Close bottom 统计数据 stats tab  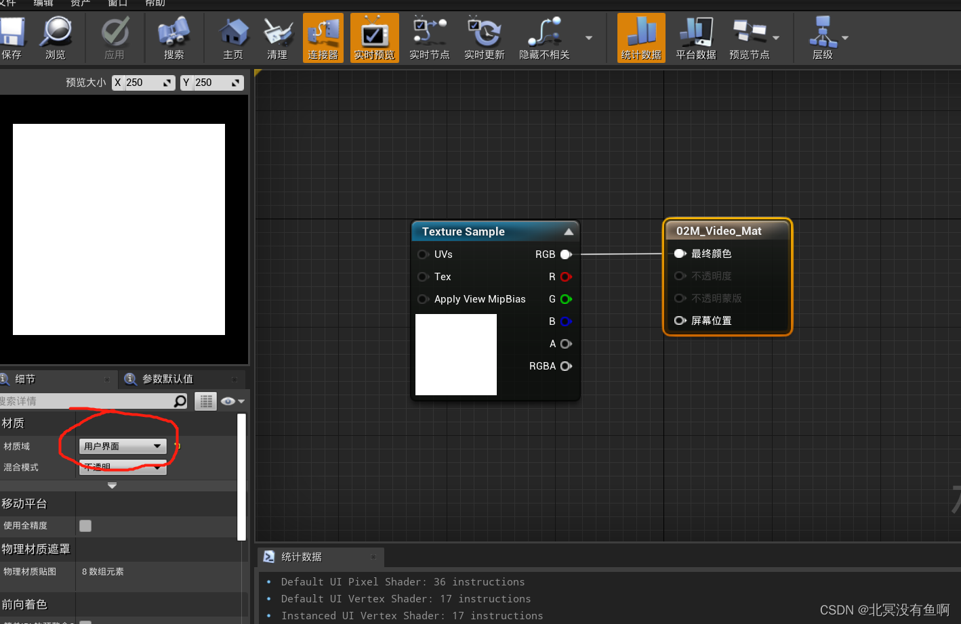pyautogui.click(x=373, y=557)
